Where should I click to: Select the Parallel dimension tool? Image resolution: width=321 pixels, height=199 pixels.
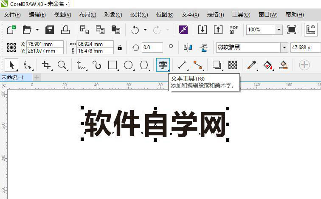tap(182, 65)
